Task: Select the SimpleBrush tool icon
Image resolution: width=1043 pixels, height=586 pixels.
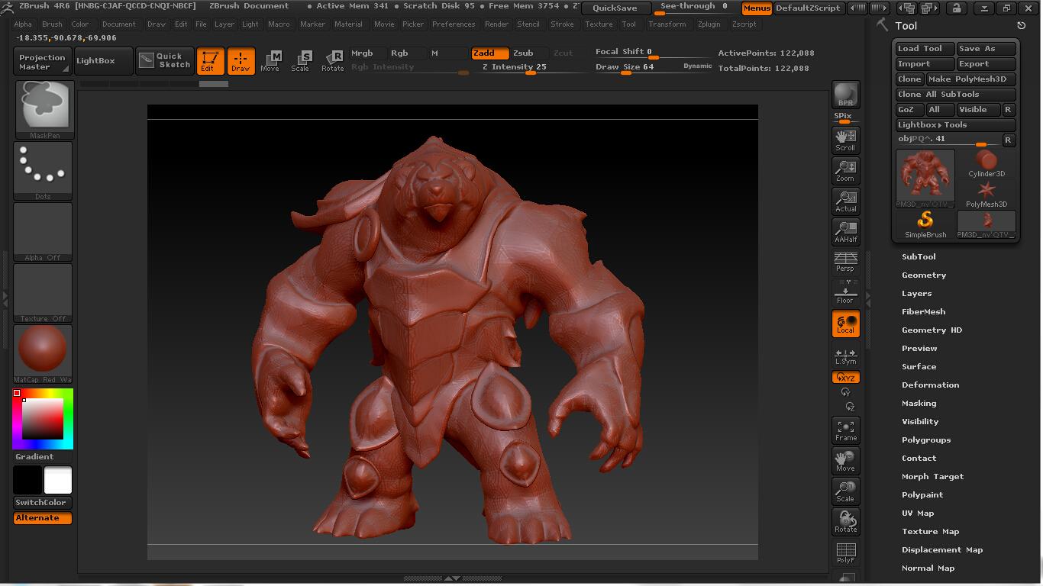Action: point(925,224)
